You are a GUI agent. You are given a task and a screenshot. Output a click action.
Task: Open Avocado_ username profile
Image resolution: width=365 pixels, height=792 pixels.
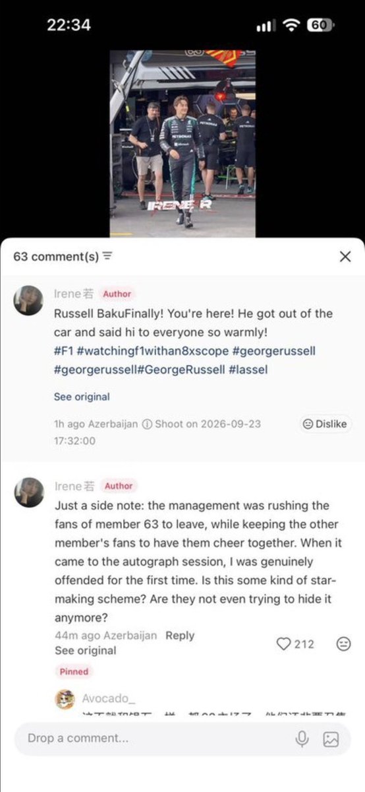[109, 698]
